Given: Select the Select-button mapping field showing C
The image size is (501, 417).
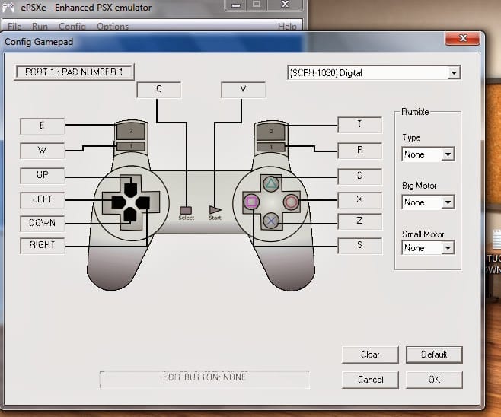Looking at the screenshot, I should tap(159, 90).
